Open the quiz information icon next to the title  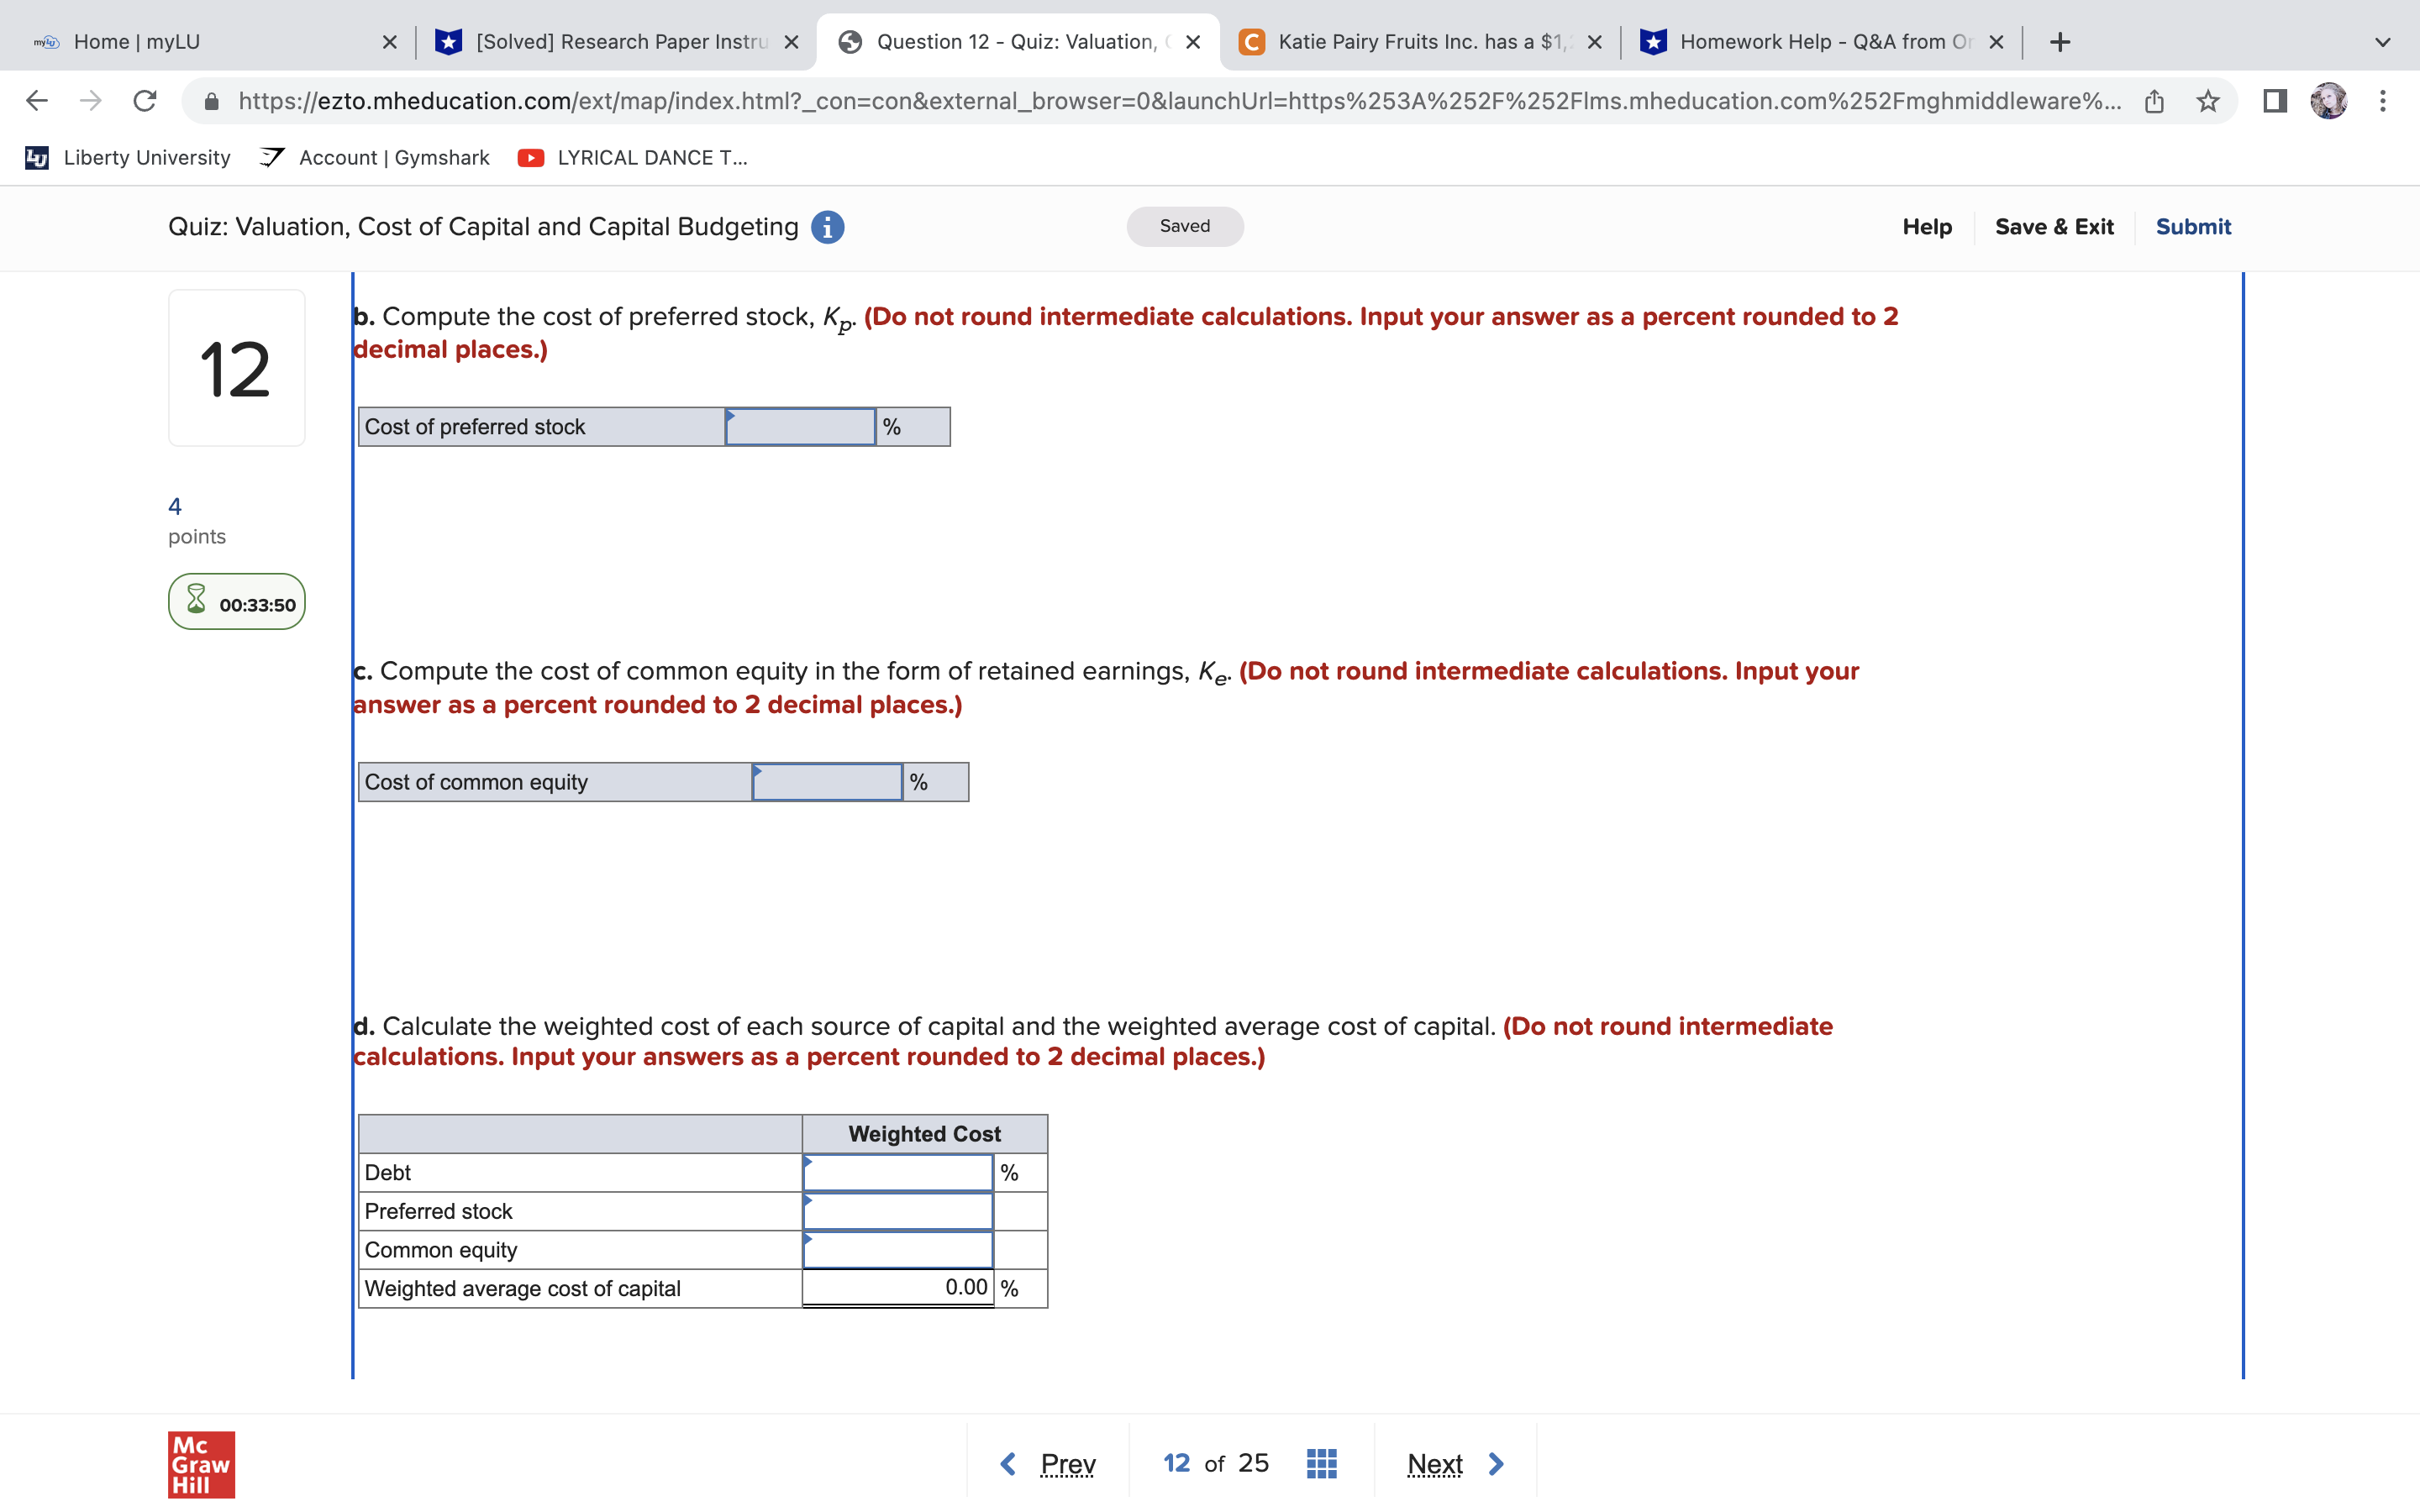826,226
